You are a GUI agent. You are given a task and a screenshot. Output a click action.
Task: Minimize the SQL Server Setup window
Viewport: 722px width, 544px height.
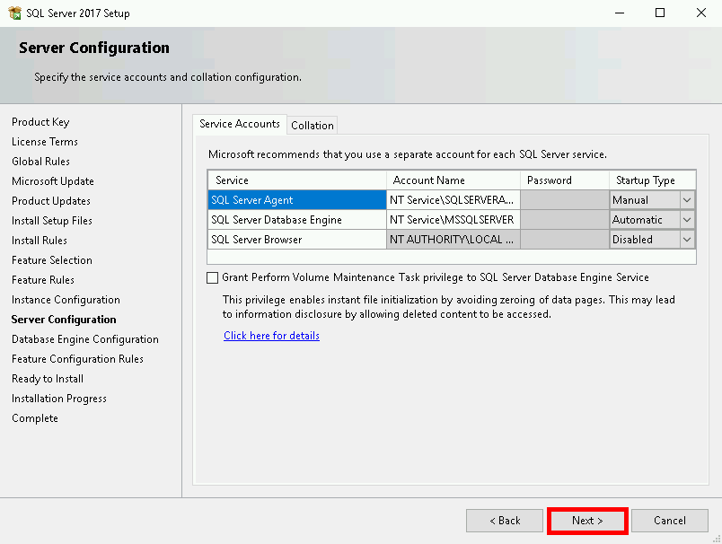point(619,13)
